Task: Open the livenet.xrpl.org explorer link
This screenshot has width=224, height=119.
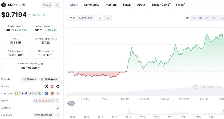Action: click(44, 115)
